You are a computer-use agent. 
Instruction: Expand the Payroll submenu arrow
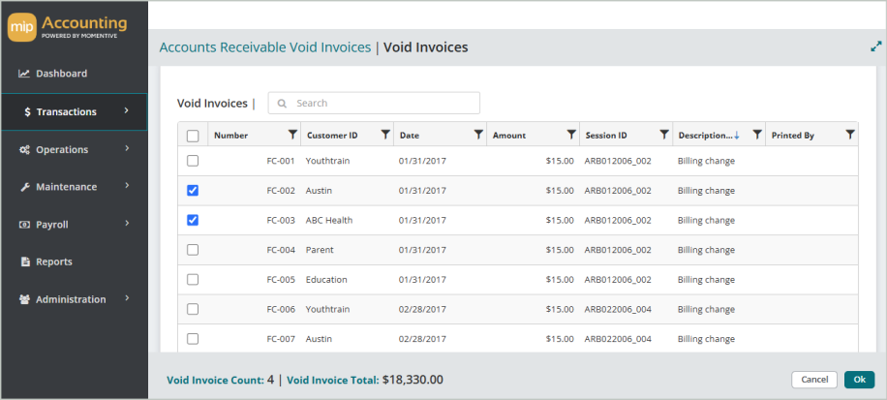click(x=127, y=224)
